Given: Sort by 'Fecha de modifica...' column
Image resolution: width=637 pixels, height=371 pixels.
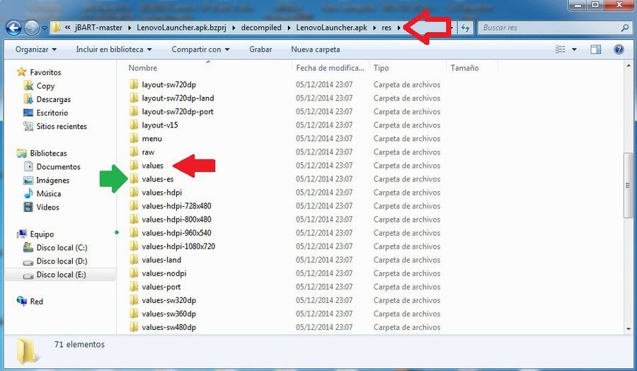Looking at the screenshot, I should (331, 68).
